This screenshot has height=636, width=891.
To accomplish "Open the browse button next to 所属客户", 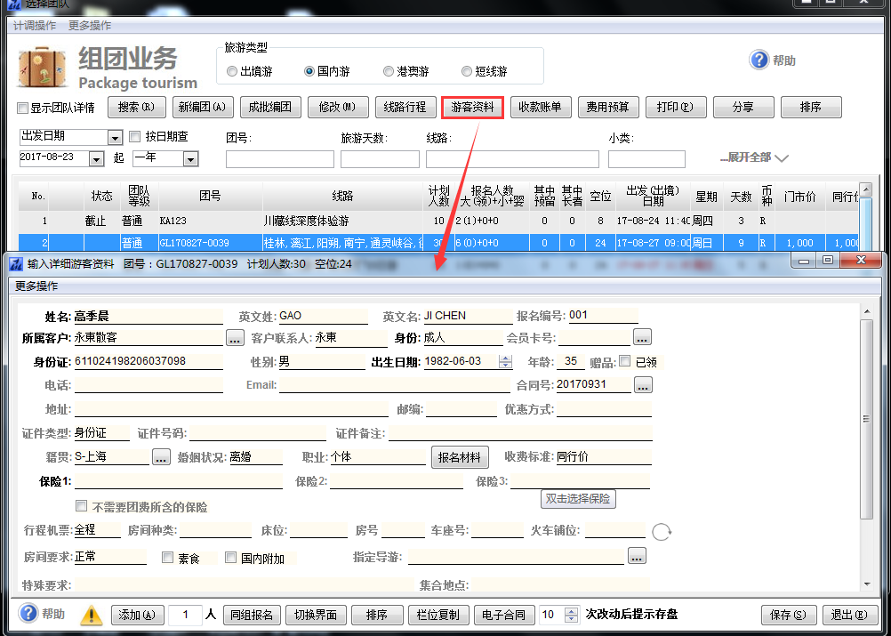I will [236, 338].
